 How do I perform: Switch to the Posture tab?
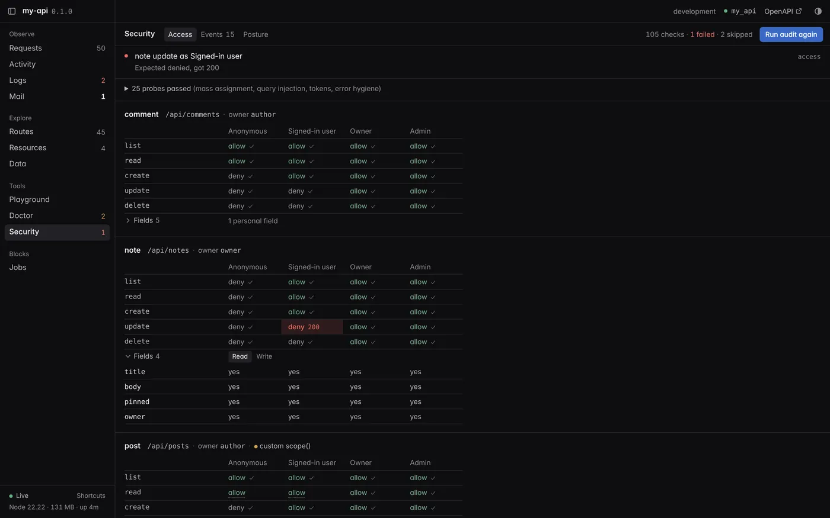256,34
